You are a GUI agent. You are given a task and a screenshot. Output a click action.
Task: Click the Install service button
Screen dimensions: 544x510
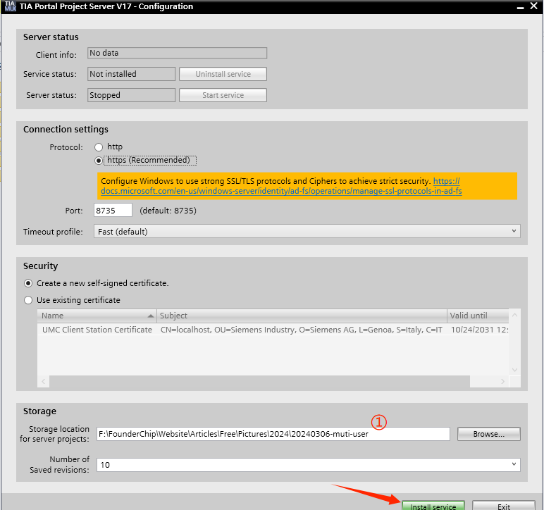[x=433, y=506]
